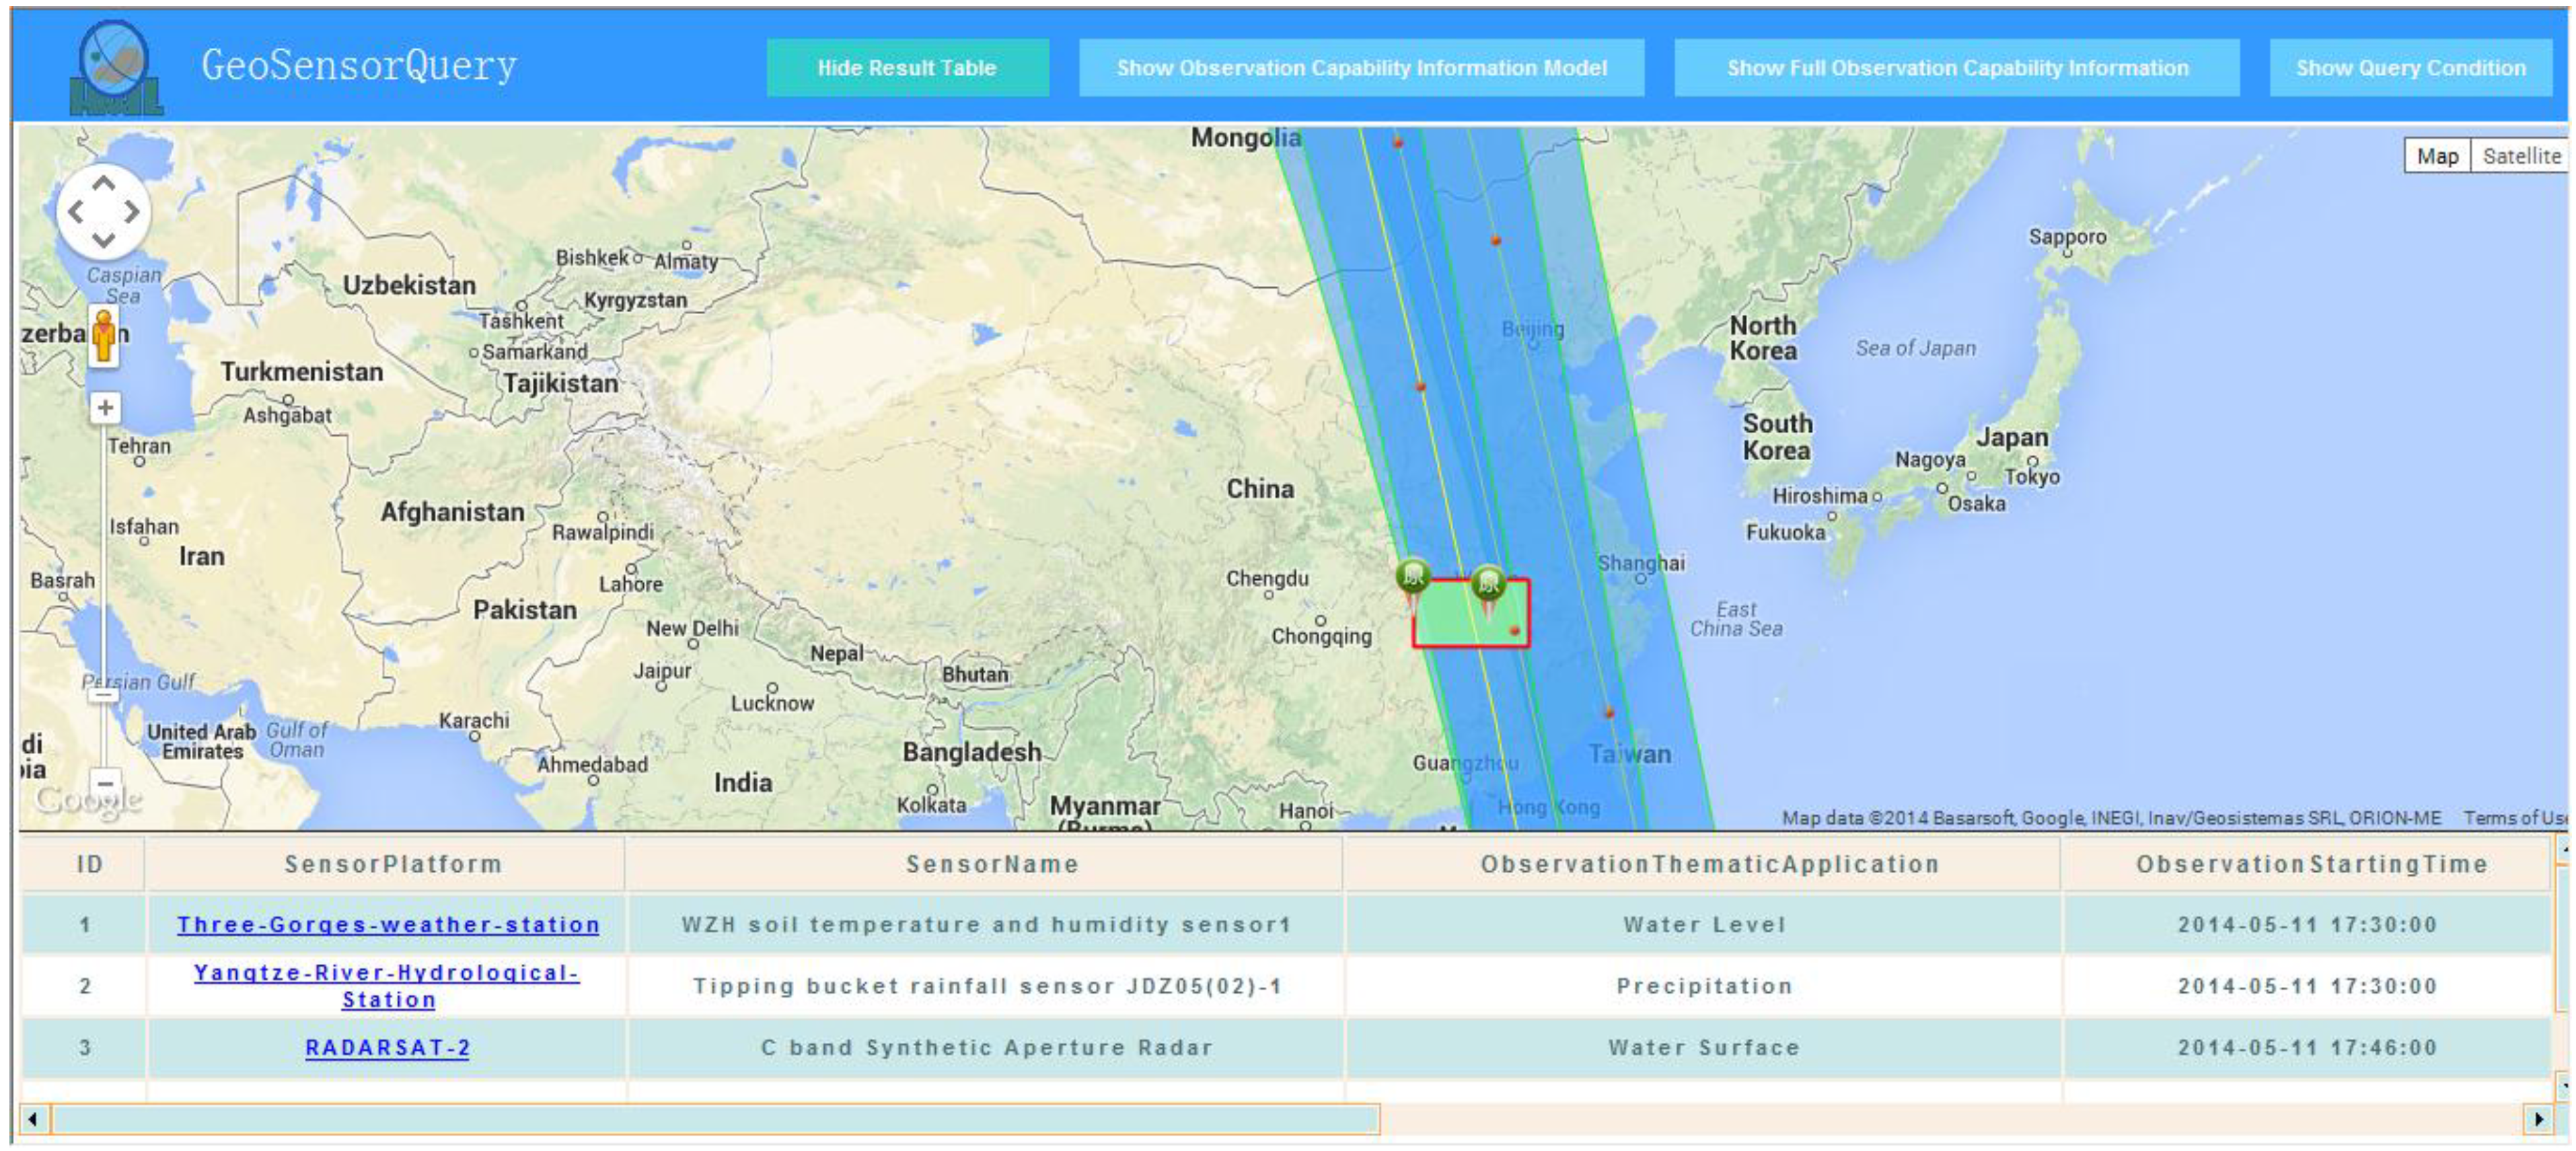Image resolution: width=2576 pixels, height=1151 pixels.
Task: Open the Three-Gorges-weather-station link
Action: point(388,925)
